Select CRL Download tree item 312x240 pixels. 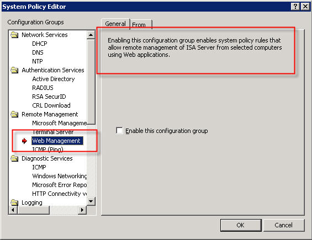[x=51, y=105]
